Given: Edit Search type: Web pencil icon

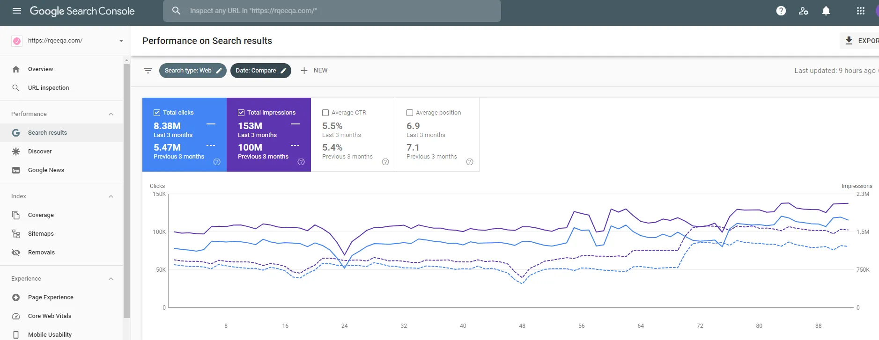Looking at the screenshot, I should point(219,71).
